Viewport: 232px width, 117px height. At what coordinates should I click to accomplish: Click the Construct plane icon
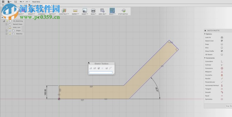(64, 10)
